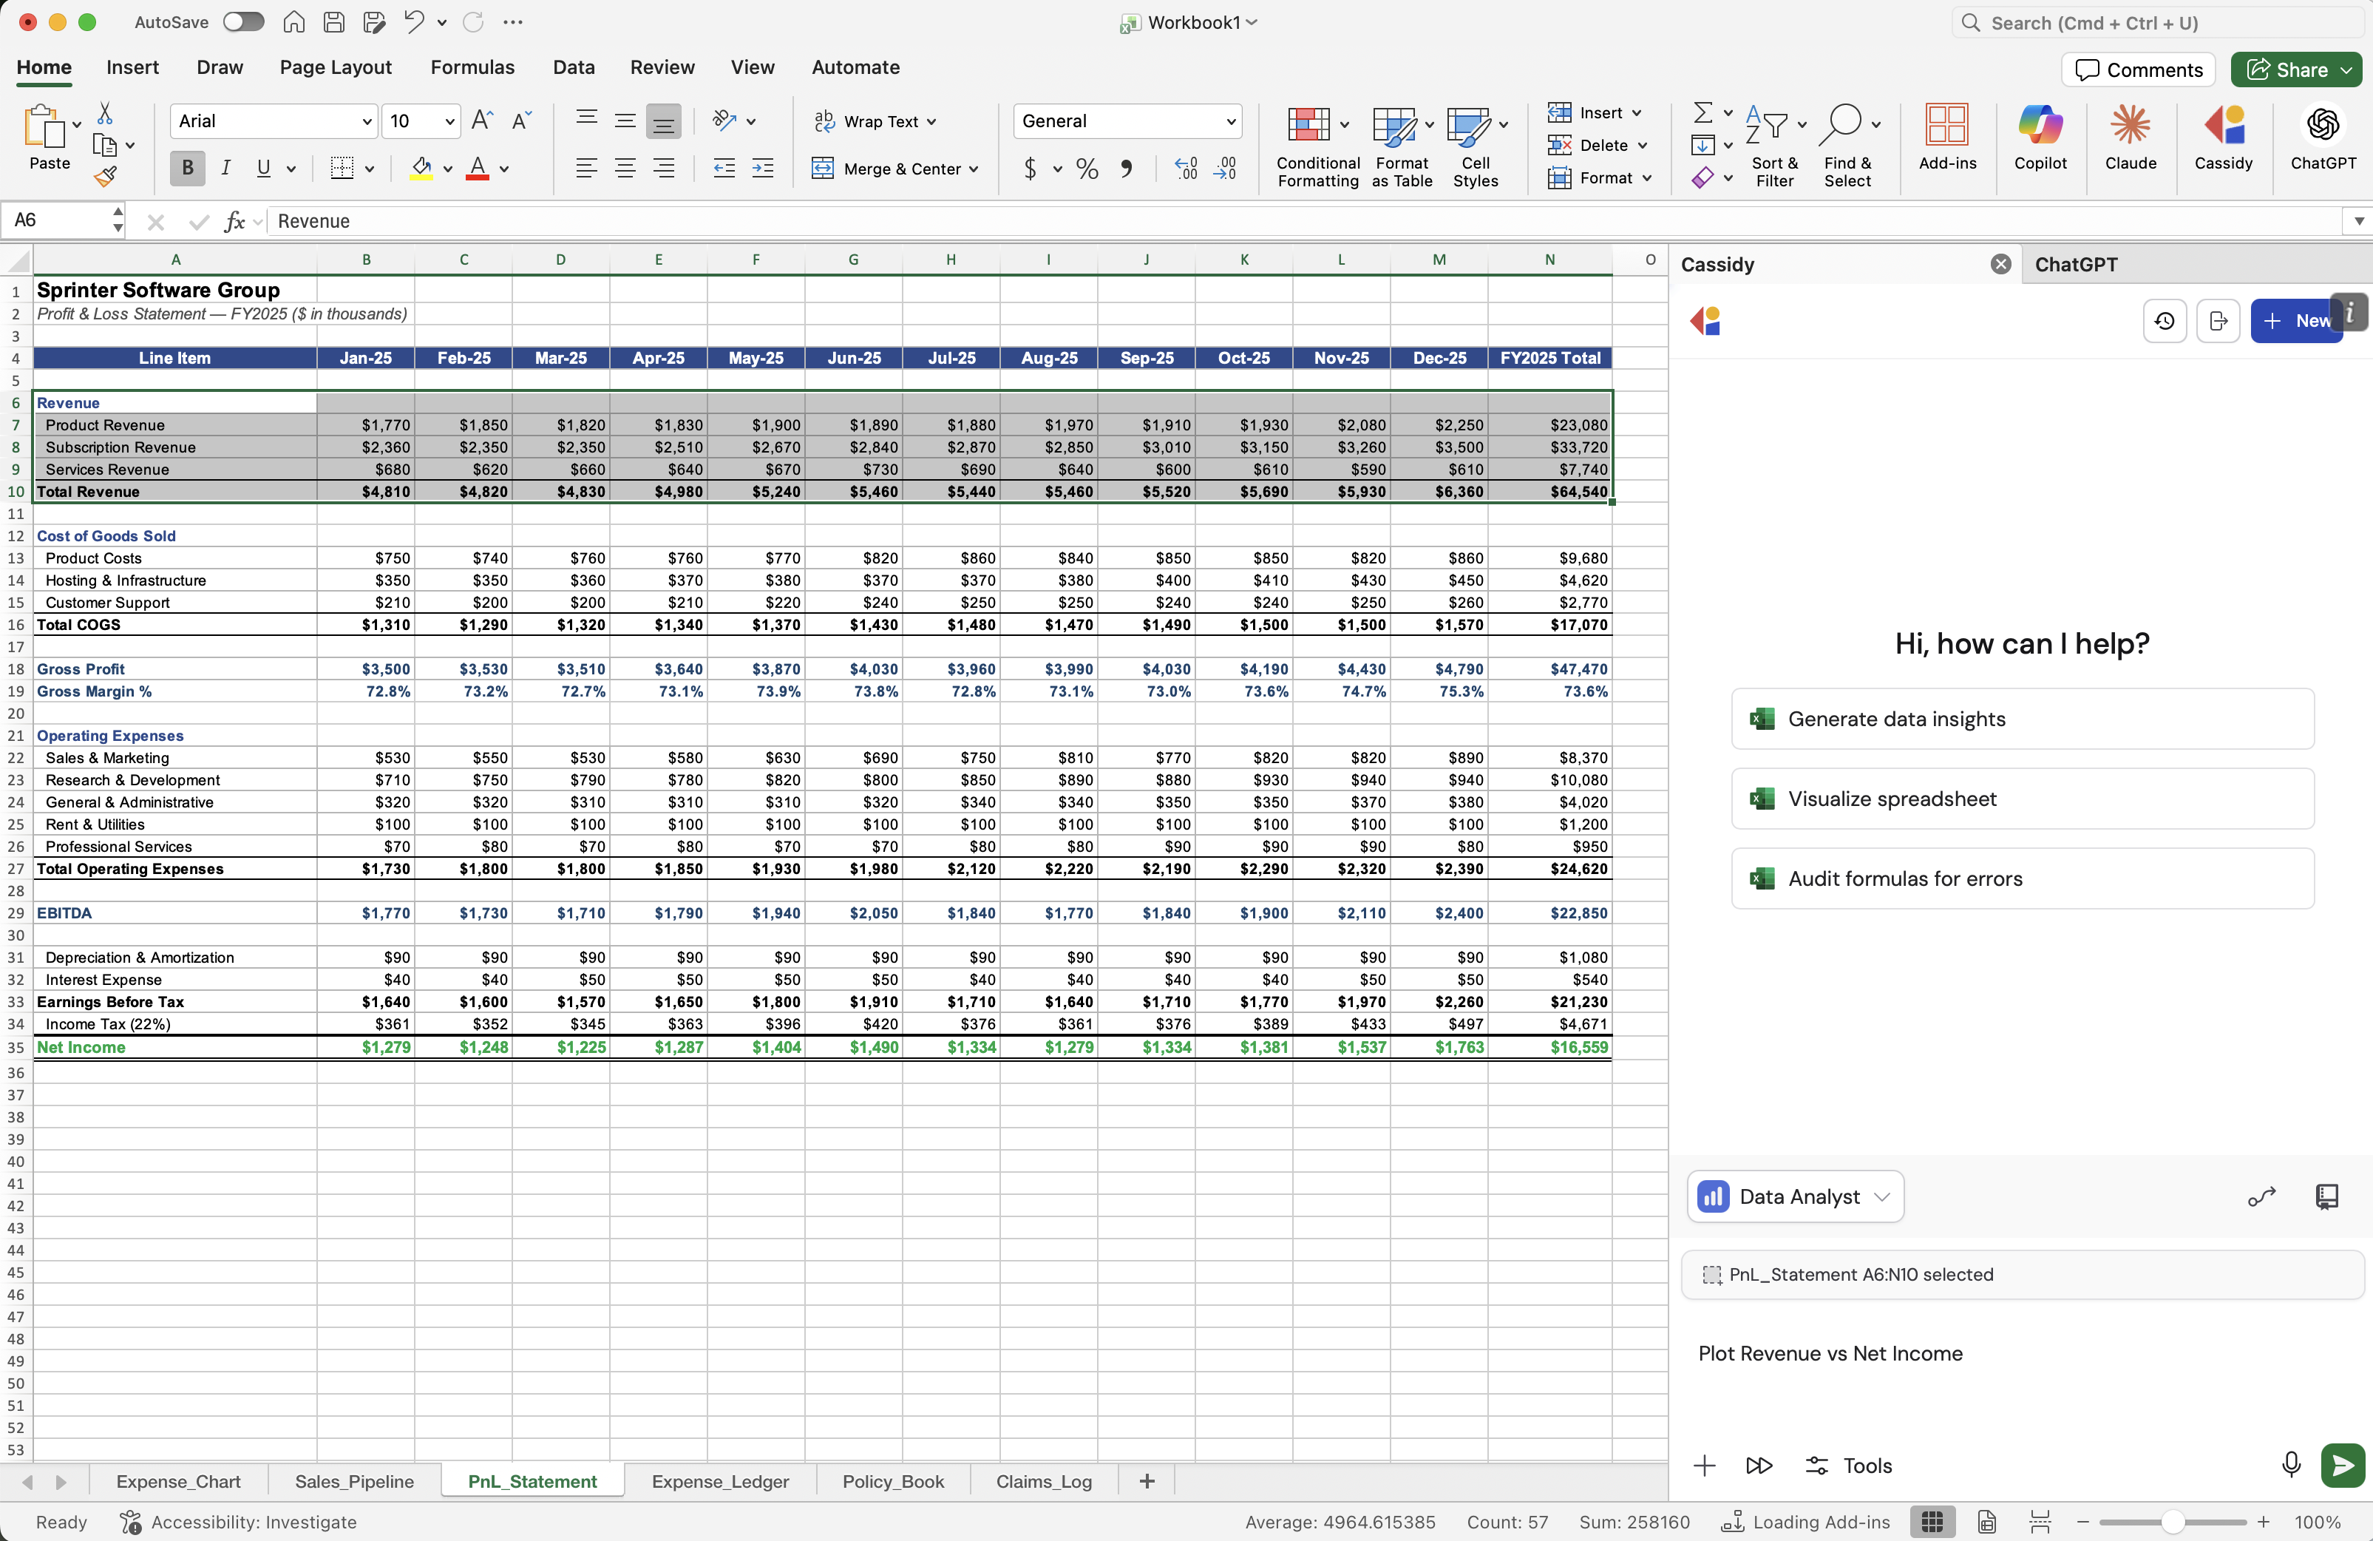Switch to Page Break Preview in status bar

coord(2040,1521)
